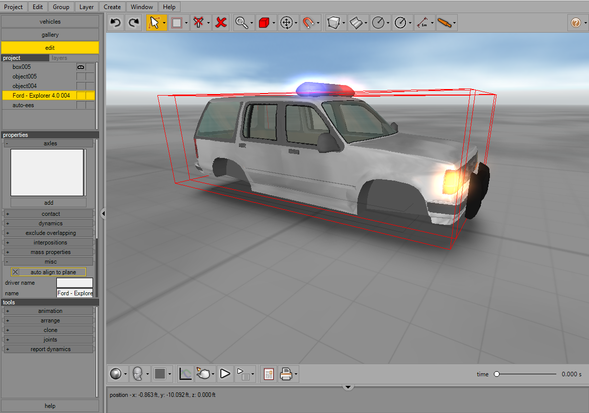The width and height of the screenshot is (589, 413).
Task: Click add under axles list
Action: [x=48, y=203]
